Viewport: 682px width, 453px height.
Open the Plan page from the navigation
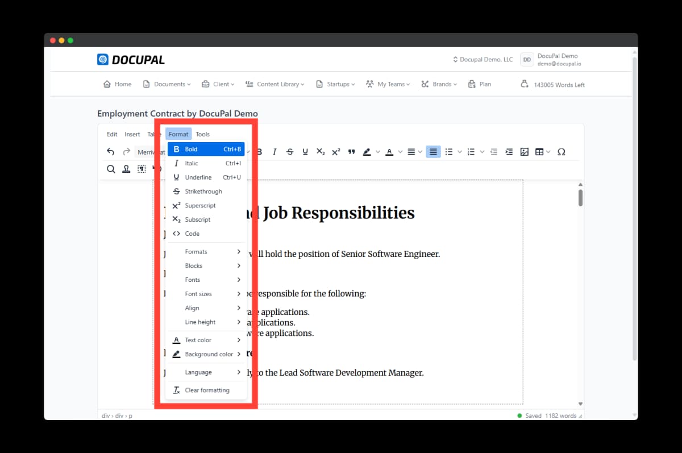(479, 84)
